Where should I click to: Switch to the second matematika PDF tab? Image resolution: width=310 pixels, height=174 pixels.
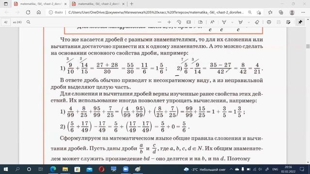click(x=98, y=4)
